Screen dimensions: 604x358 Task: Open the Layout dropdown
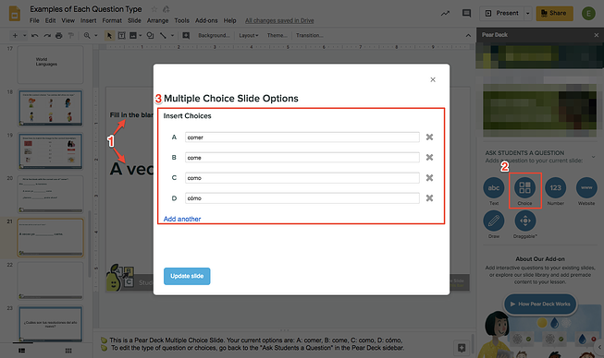tap(249, 35)
